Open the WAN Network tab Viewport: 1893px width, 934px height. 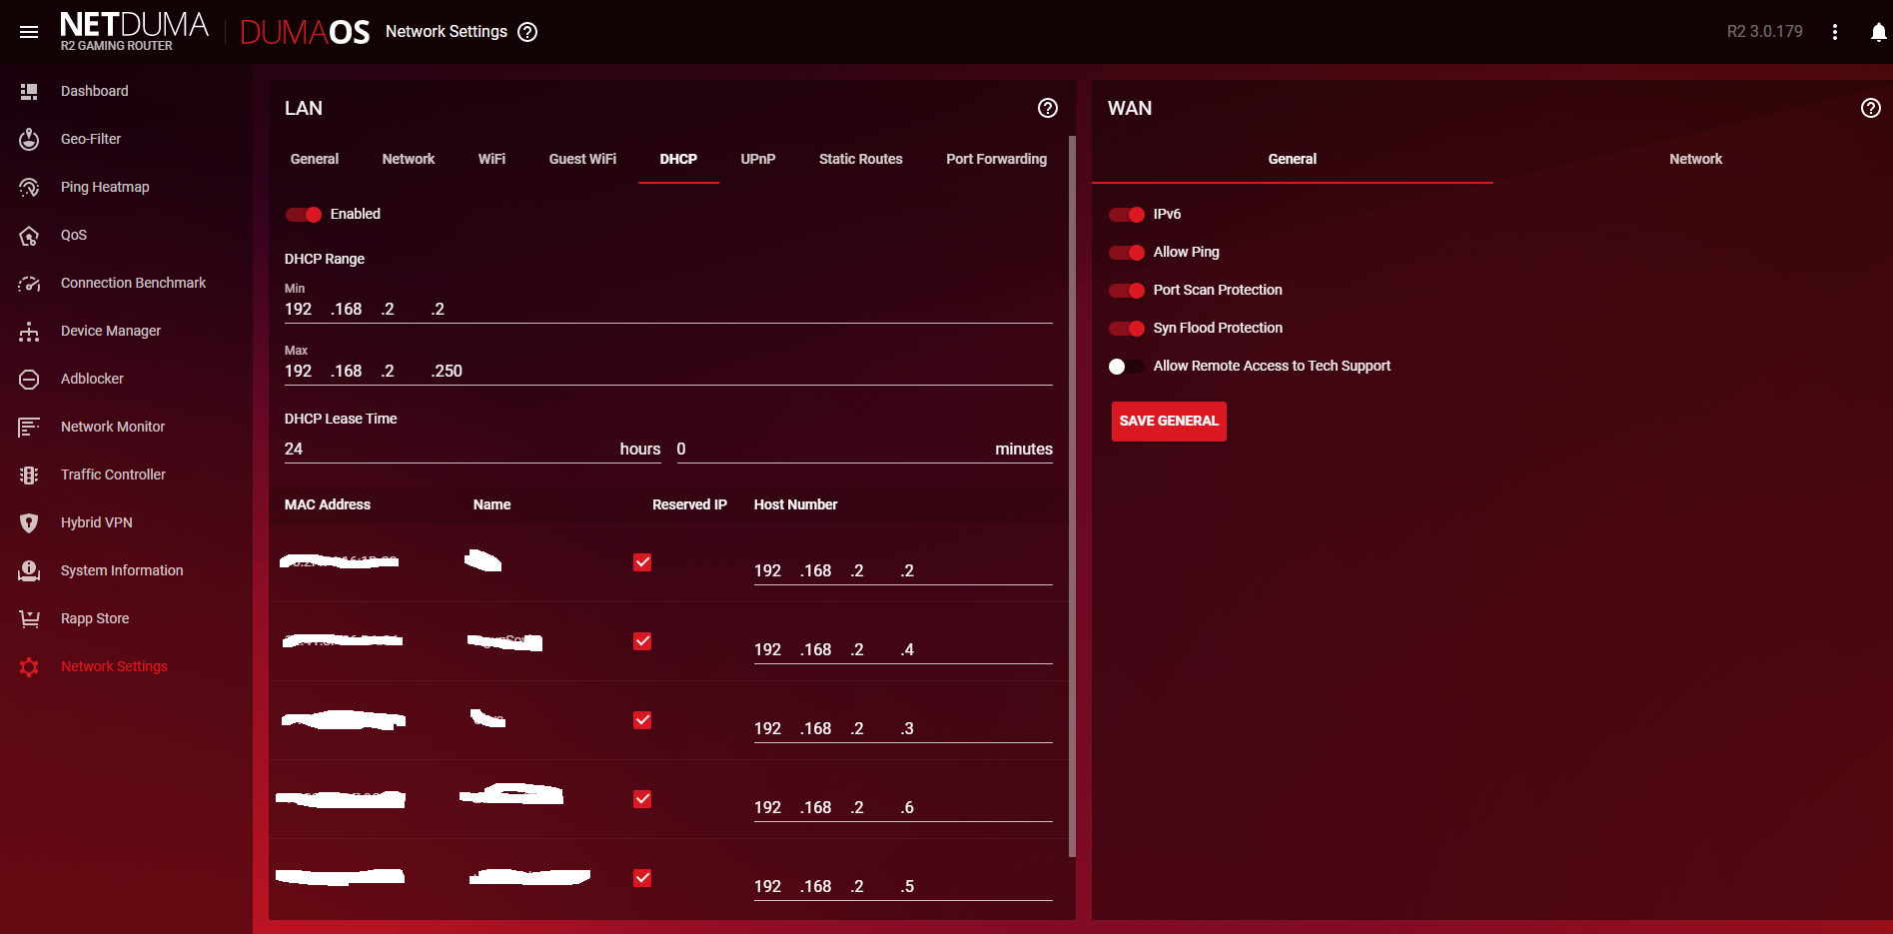coord(1695,159)
